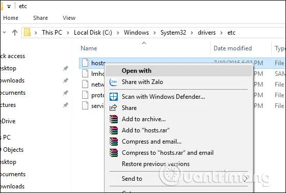286x193 pixels.
Task: Click WinRAR icon beside Compress and email
Action: pyautogui.click(x=114, y=142)
